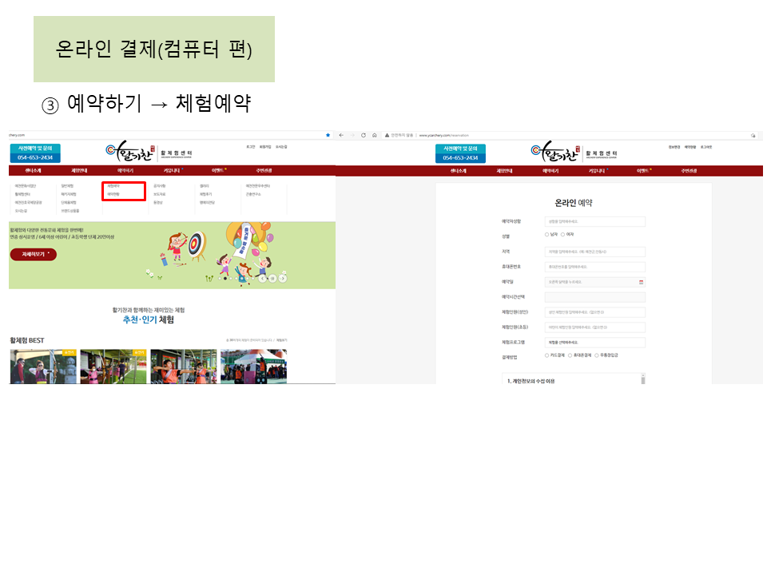Click 정보변경 link on the reservation page

click(674, 147)
